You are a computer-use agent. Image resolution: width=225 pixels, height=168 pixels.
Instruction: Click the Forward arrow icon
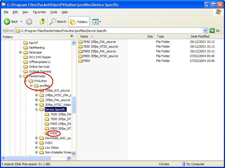29,22
